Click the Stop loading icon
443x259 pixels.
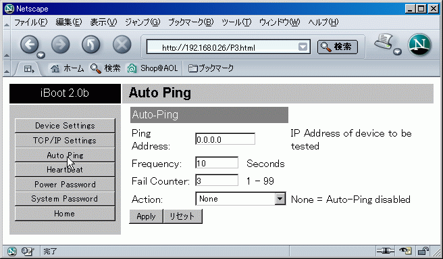coord(122,45)
